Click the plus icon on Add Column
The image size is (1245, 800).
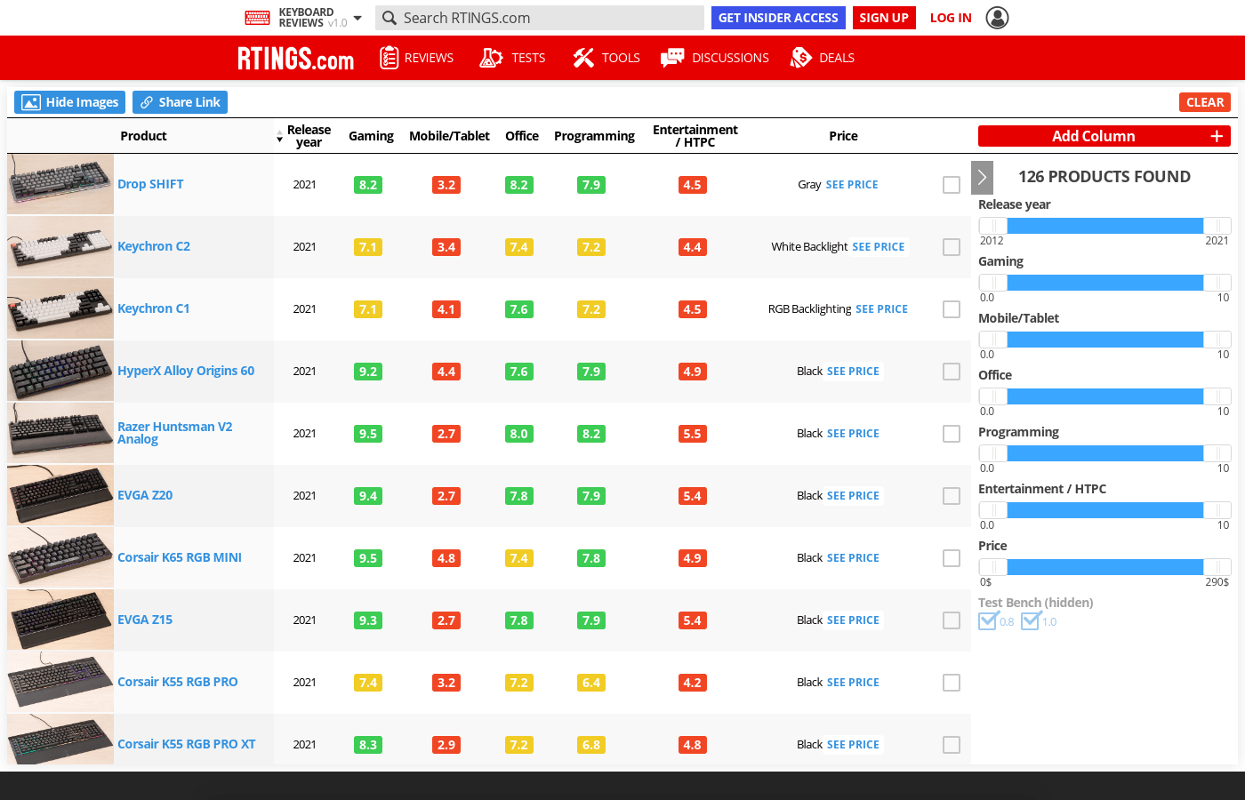[x=1217, y=136]
